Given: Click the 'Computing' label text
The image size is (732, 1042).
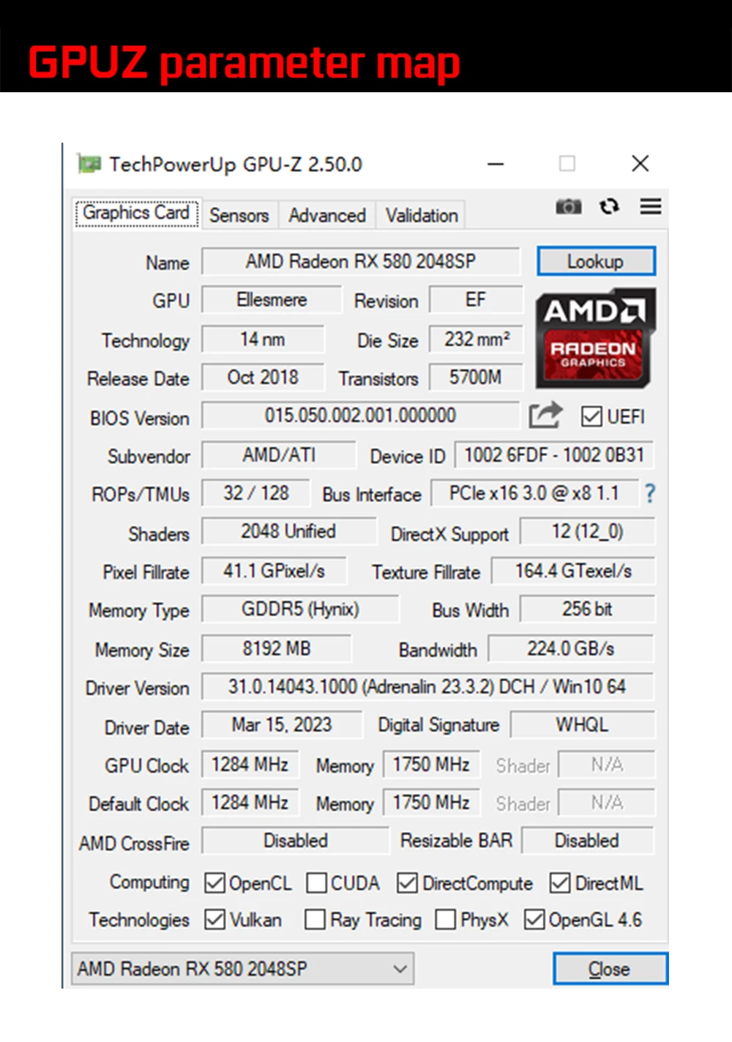Looking at the screenshot, I should pyautogui.click(x=149, y=882).
